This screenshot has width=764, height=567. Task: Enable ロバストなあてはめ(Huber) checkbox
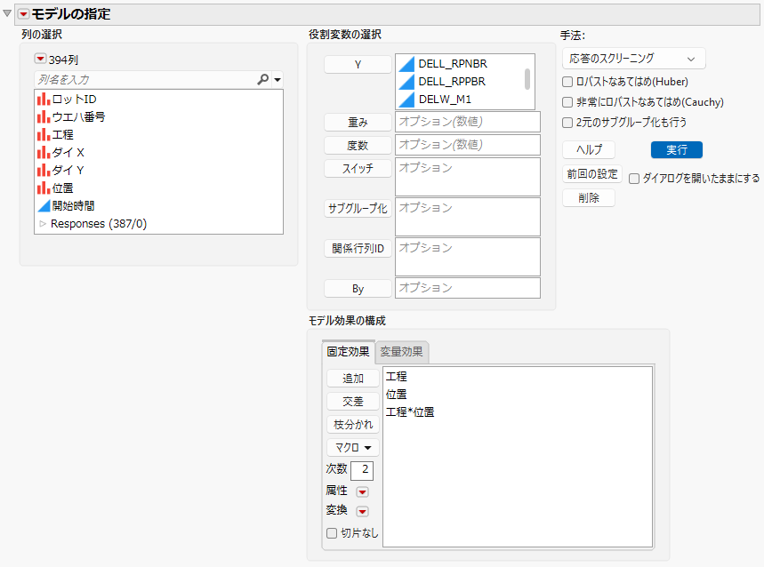[x=567, y=82]
